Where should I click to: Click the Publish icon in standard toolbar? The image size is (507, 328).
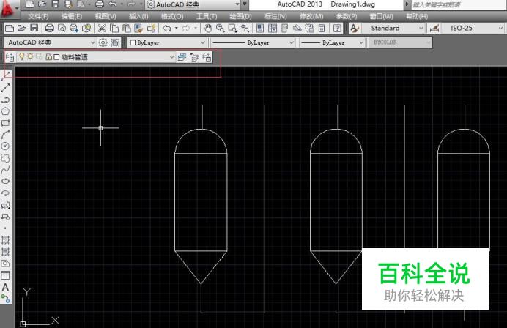(74, 29)
